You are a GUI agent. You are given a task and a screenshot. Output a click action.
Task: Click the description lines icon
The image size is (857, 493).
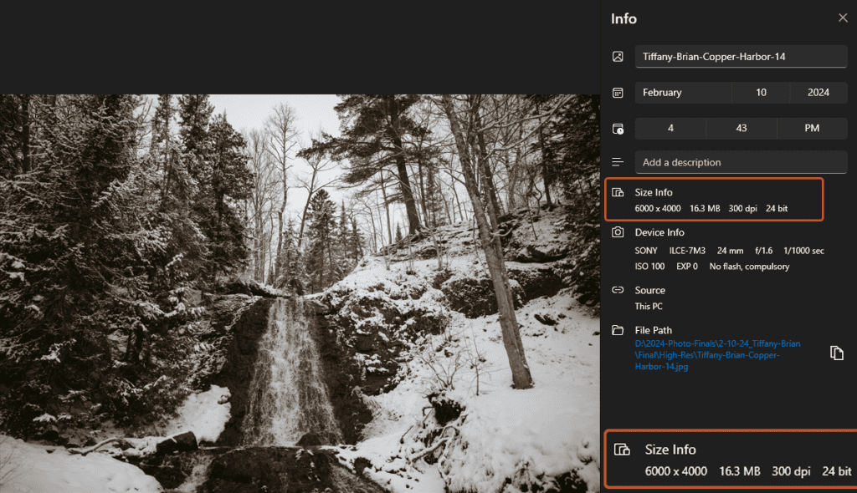click(618, 162)
